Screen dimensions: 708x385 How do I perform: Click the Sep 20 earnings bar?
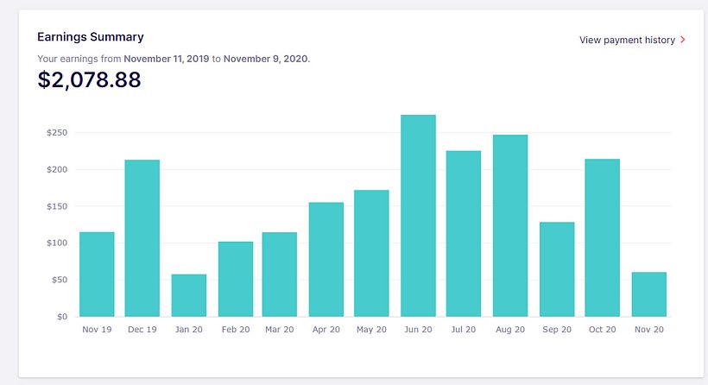pyautogui.click(x=557, y=269)
